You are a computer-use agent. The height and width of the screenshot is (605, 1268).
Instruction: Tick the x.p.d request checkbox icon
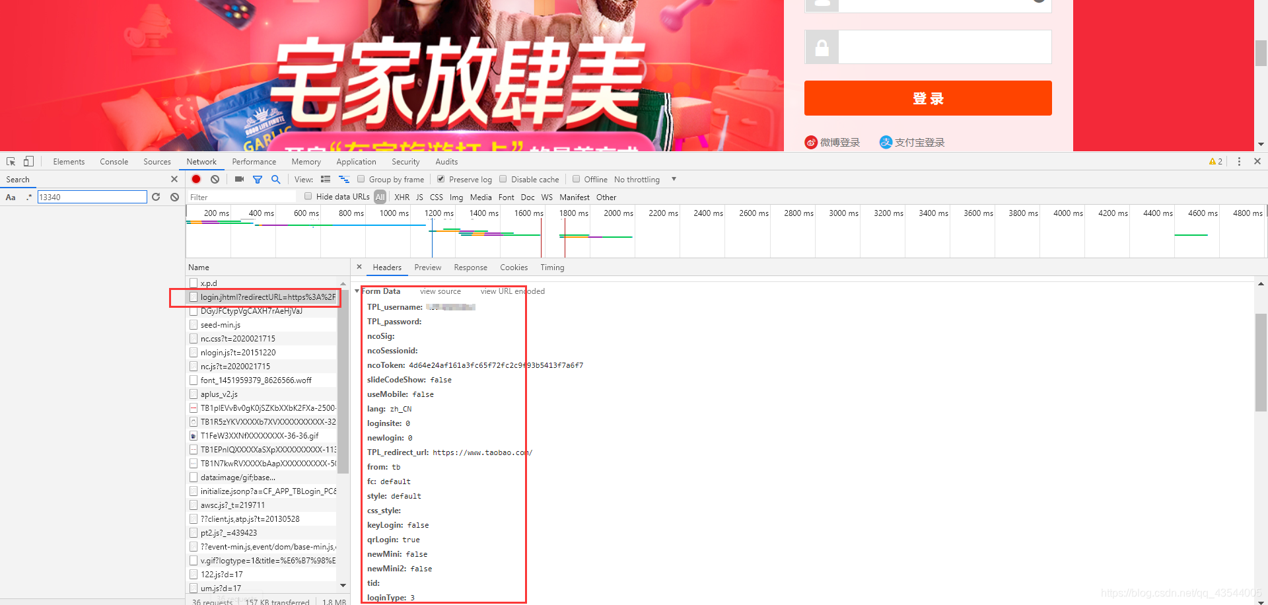coord(194,283)
